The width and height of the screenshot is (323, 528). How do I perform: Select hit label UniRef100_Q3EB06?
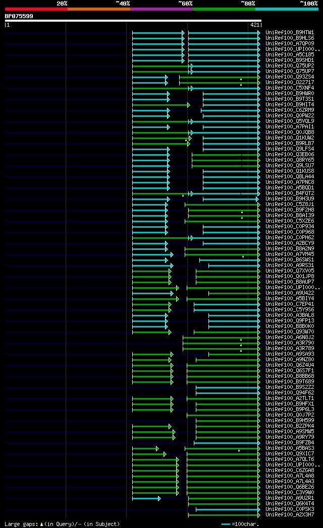coord(290,154)
